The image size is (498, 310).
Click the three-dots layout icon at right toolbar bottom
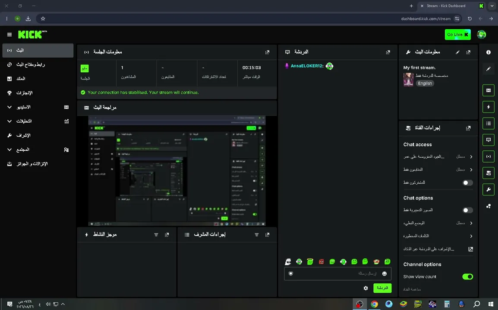[x=489, y=206]
